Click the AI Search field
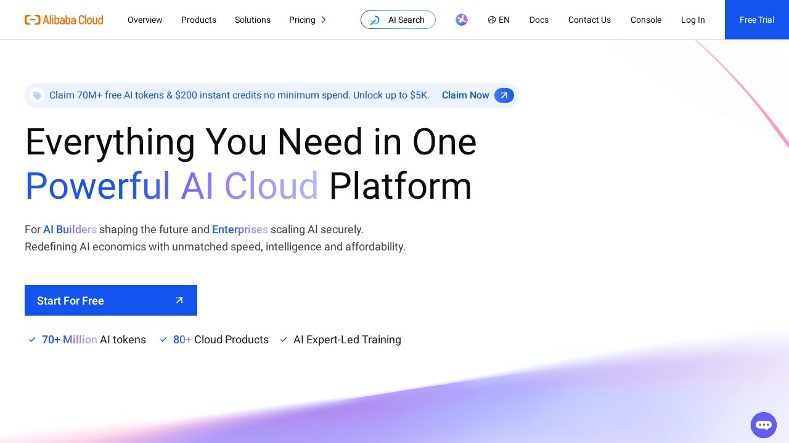Image resolution: width=789 pixels, height=443 pixels. point(406,20)
